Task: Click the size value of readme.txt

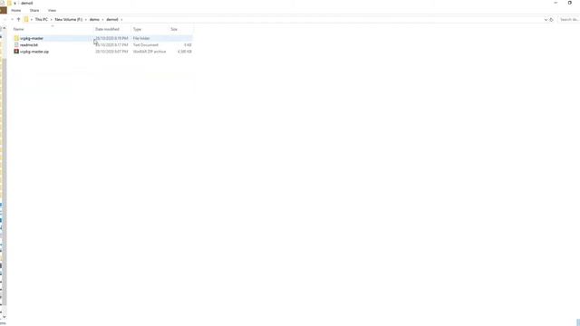Action: (188, 44)
